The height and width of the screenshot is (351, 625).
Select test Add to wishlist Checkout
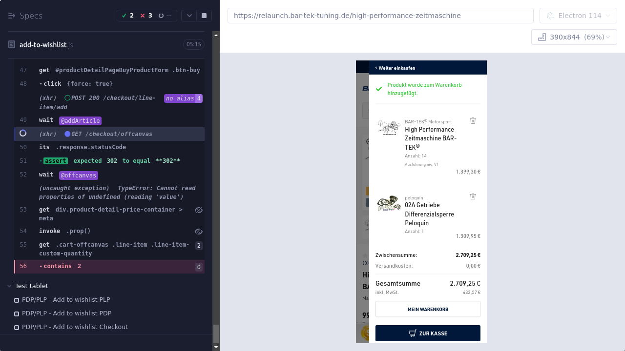click(75, 327)
